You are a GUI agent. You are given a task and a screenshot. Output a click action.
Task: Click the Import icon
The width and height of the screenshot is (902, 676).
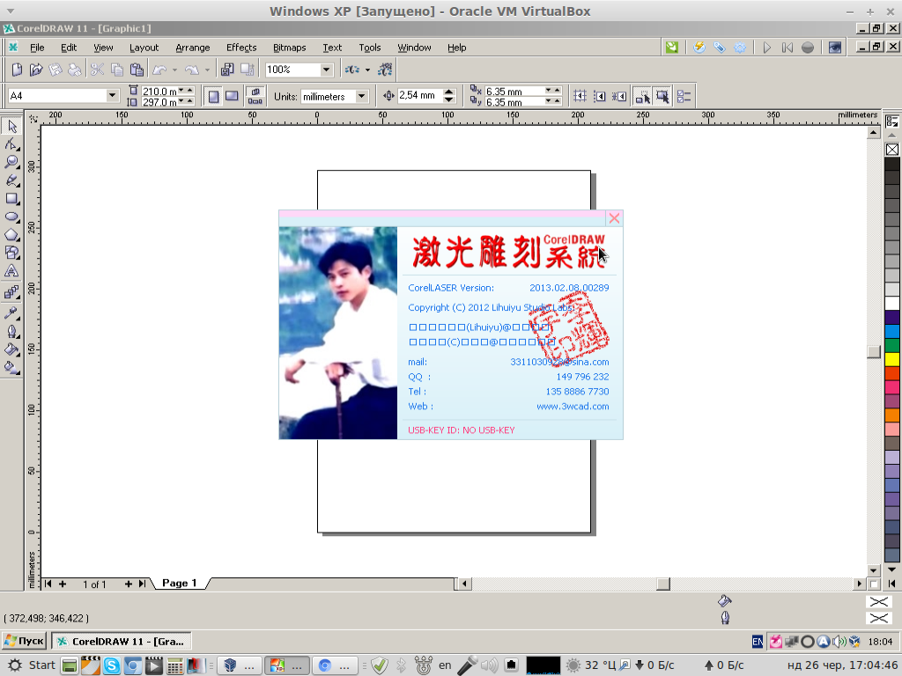click(227, 70)
